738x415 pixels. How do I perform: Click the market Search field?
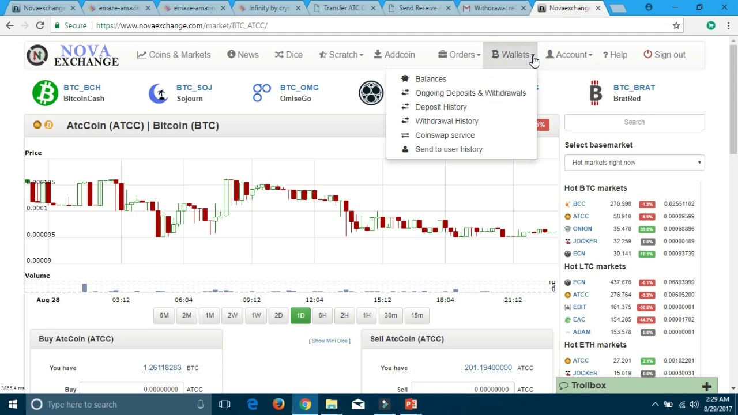(x=634, y=122)
